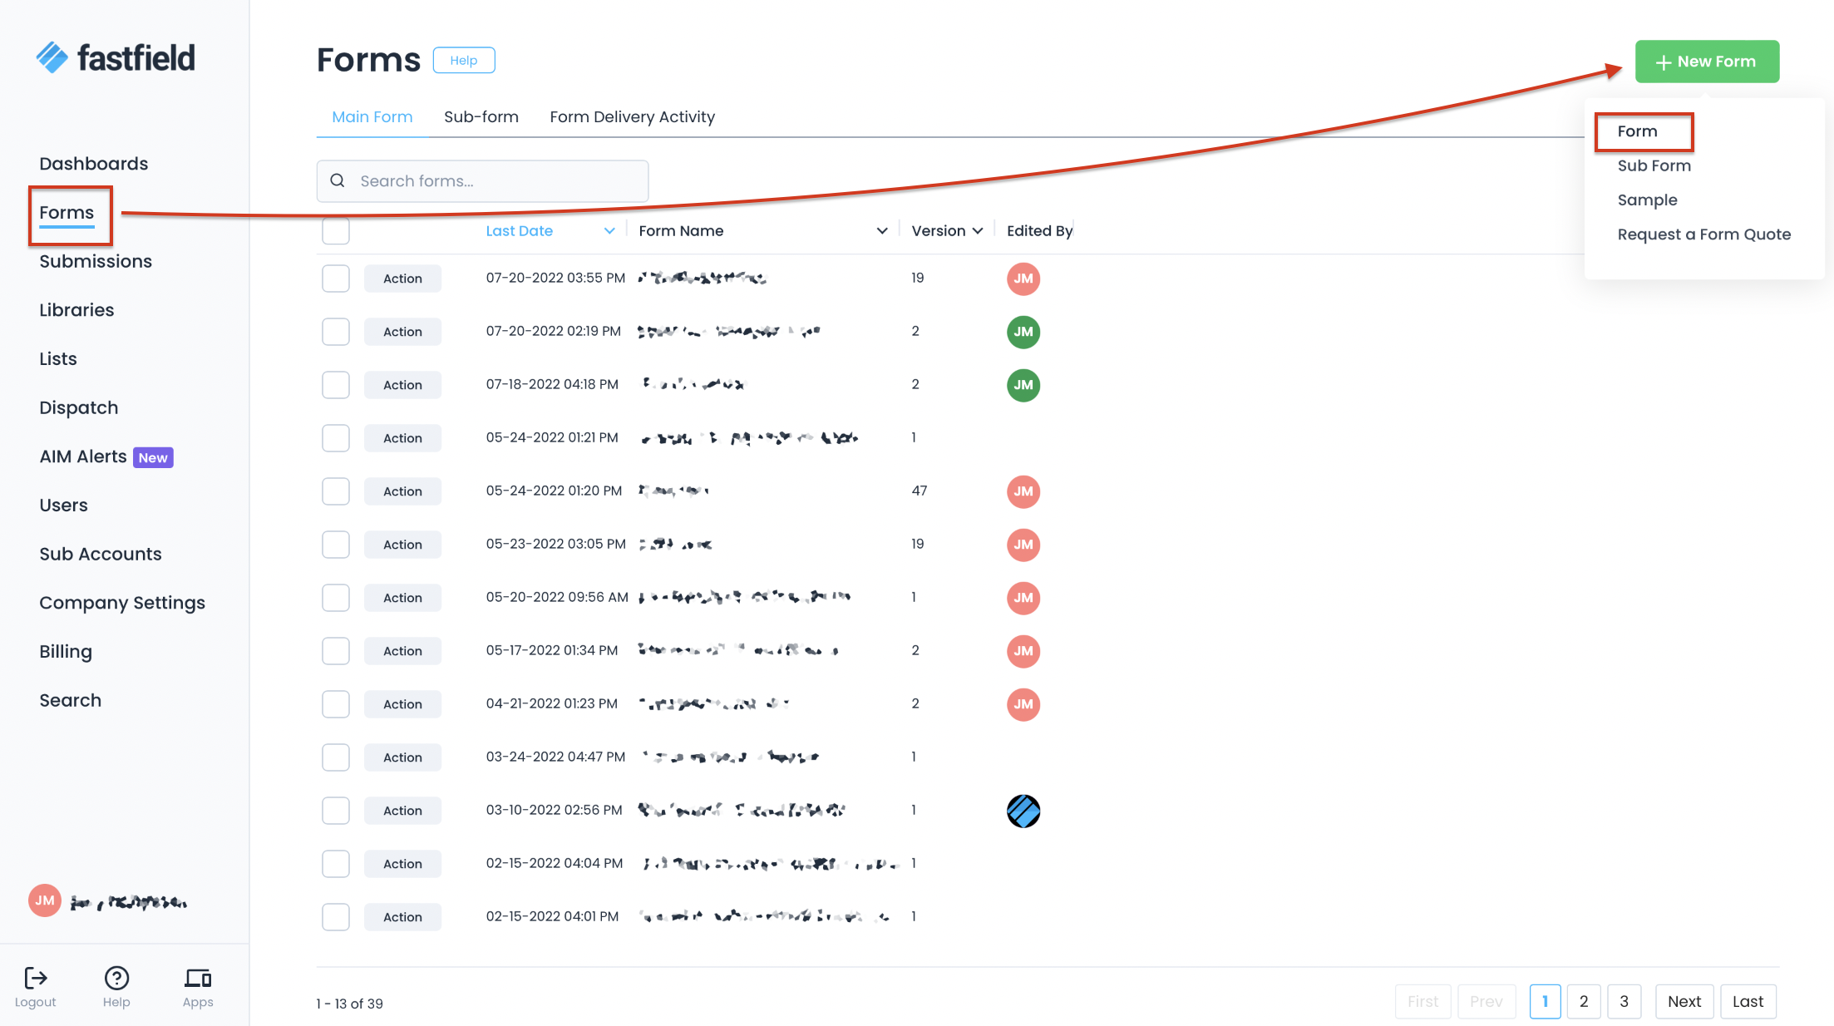Screen dimensions: 1834x1026
Task: Switch to the Sub-form tab
Action: 481,117
